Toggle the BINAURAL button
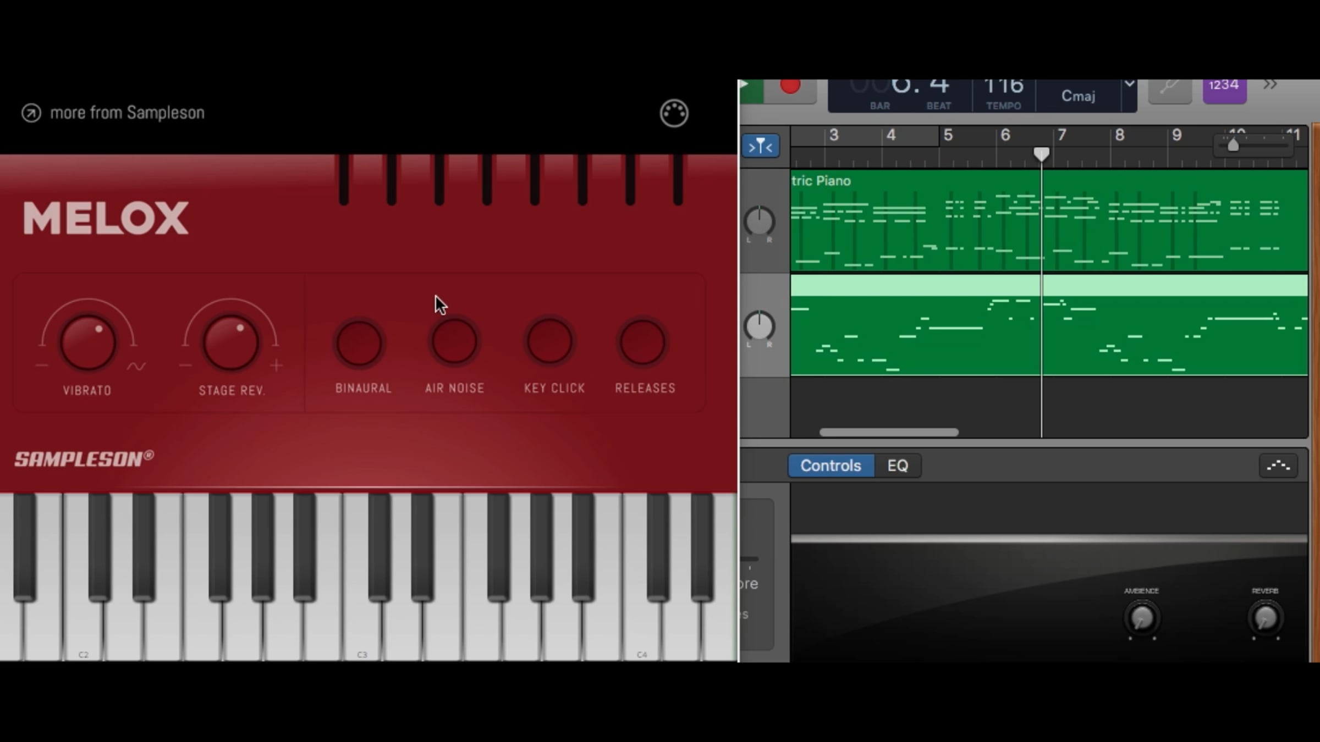Image resolution: width=1320 pixels, height=742 pixels. click(x=359, y=344)
